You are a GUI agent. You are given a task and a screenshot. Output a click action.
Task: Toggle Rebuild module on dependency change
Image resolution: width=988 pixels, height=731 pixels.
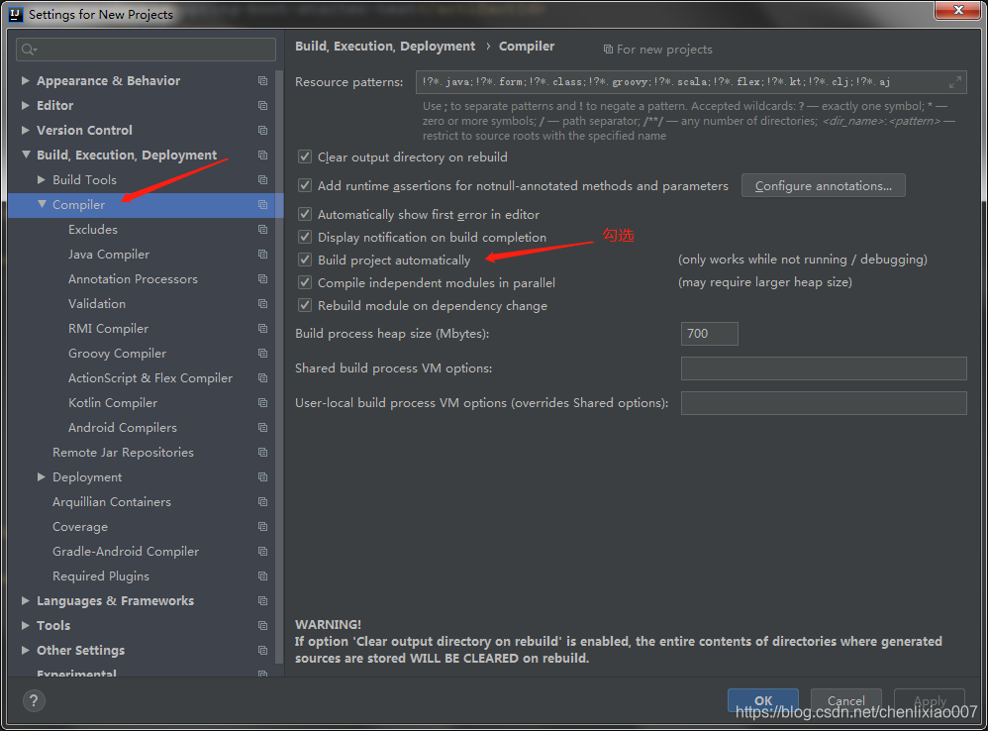point(305,306)
